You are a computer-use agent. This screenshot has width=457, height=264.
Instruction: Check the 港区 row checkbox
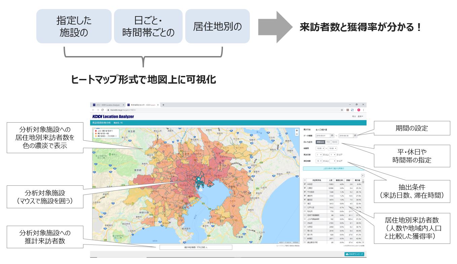point(305,204)
